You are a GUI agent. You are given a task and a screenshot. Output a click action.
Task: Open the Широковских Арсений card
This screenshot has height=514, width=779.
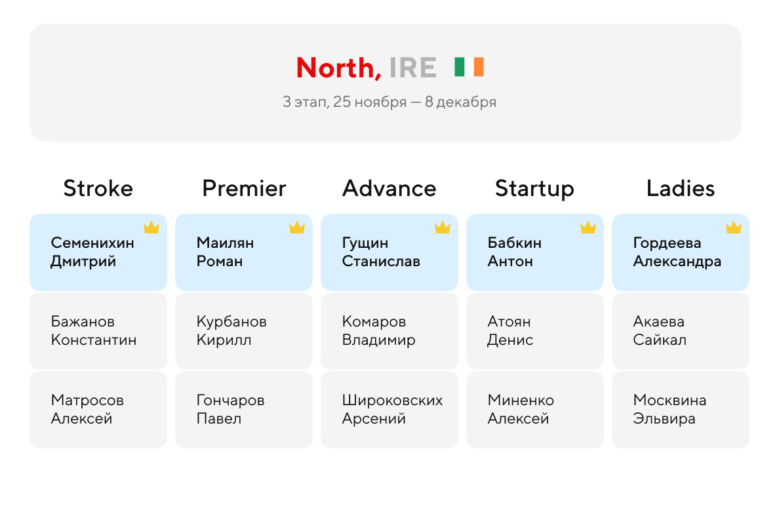pos(389,410)
